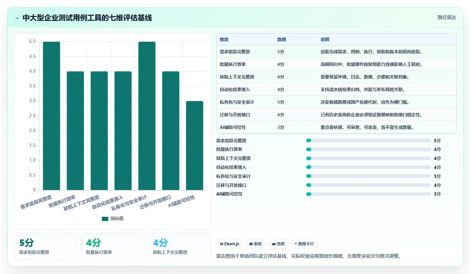Select the 数据卡片 tag
Viewport: 471px width, 274px height.
pyautogui.click(x=304, y=244)
